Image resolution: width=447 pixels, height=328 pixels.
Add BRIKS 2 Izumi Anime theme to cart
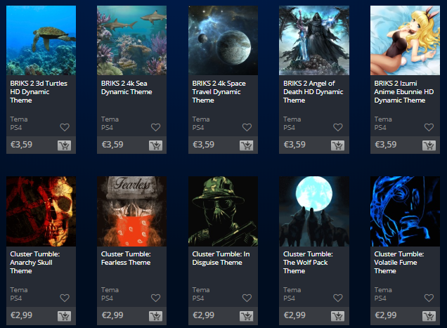(429, 145)
